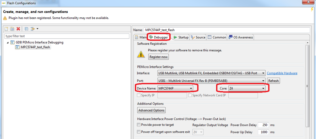Image resolution: width=316 pixels, height=139 pixels.
Task: Open the Interface dropdown list
Action: point(211,73)
